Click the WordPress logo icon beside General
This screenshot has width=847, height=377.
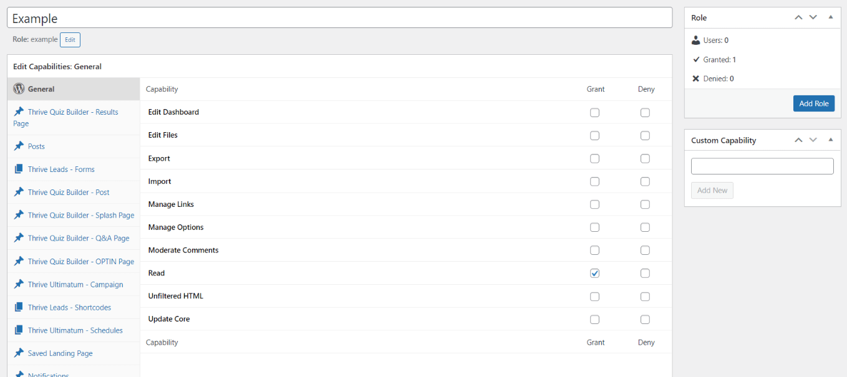(x=19, y=89)
